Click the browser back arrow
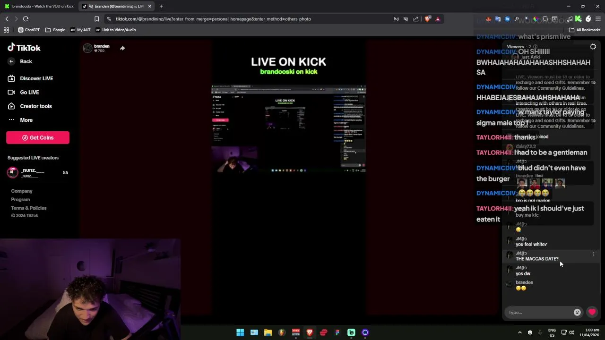Viewport: 605px width, 340px height. pyautogui.click(x=7, y=19)
